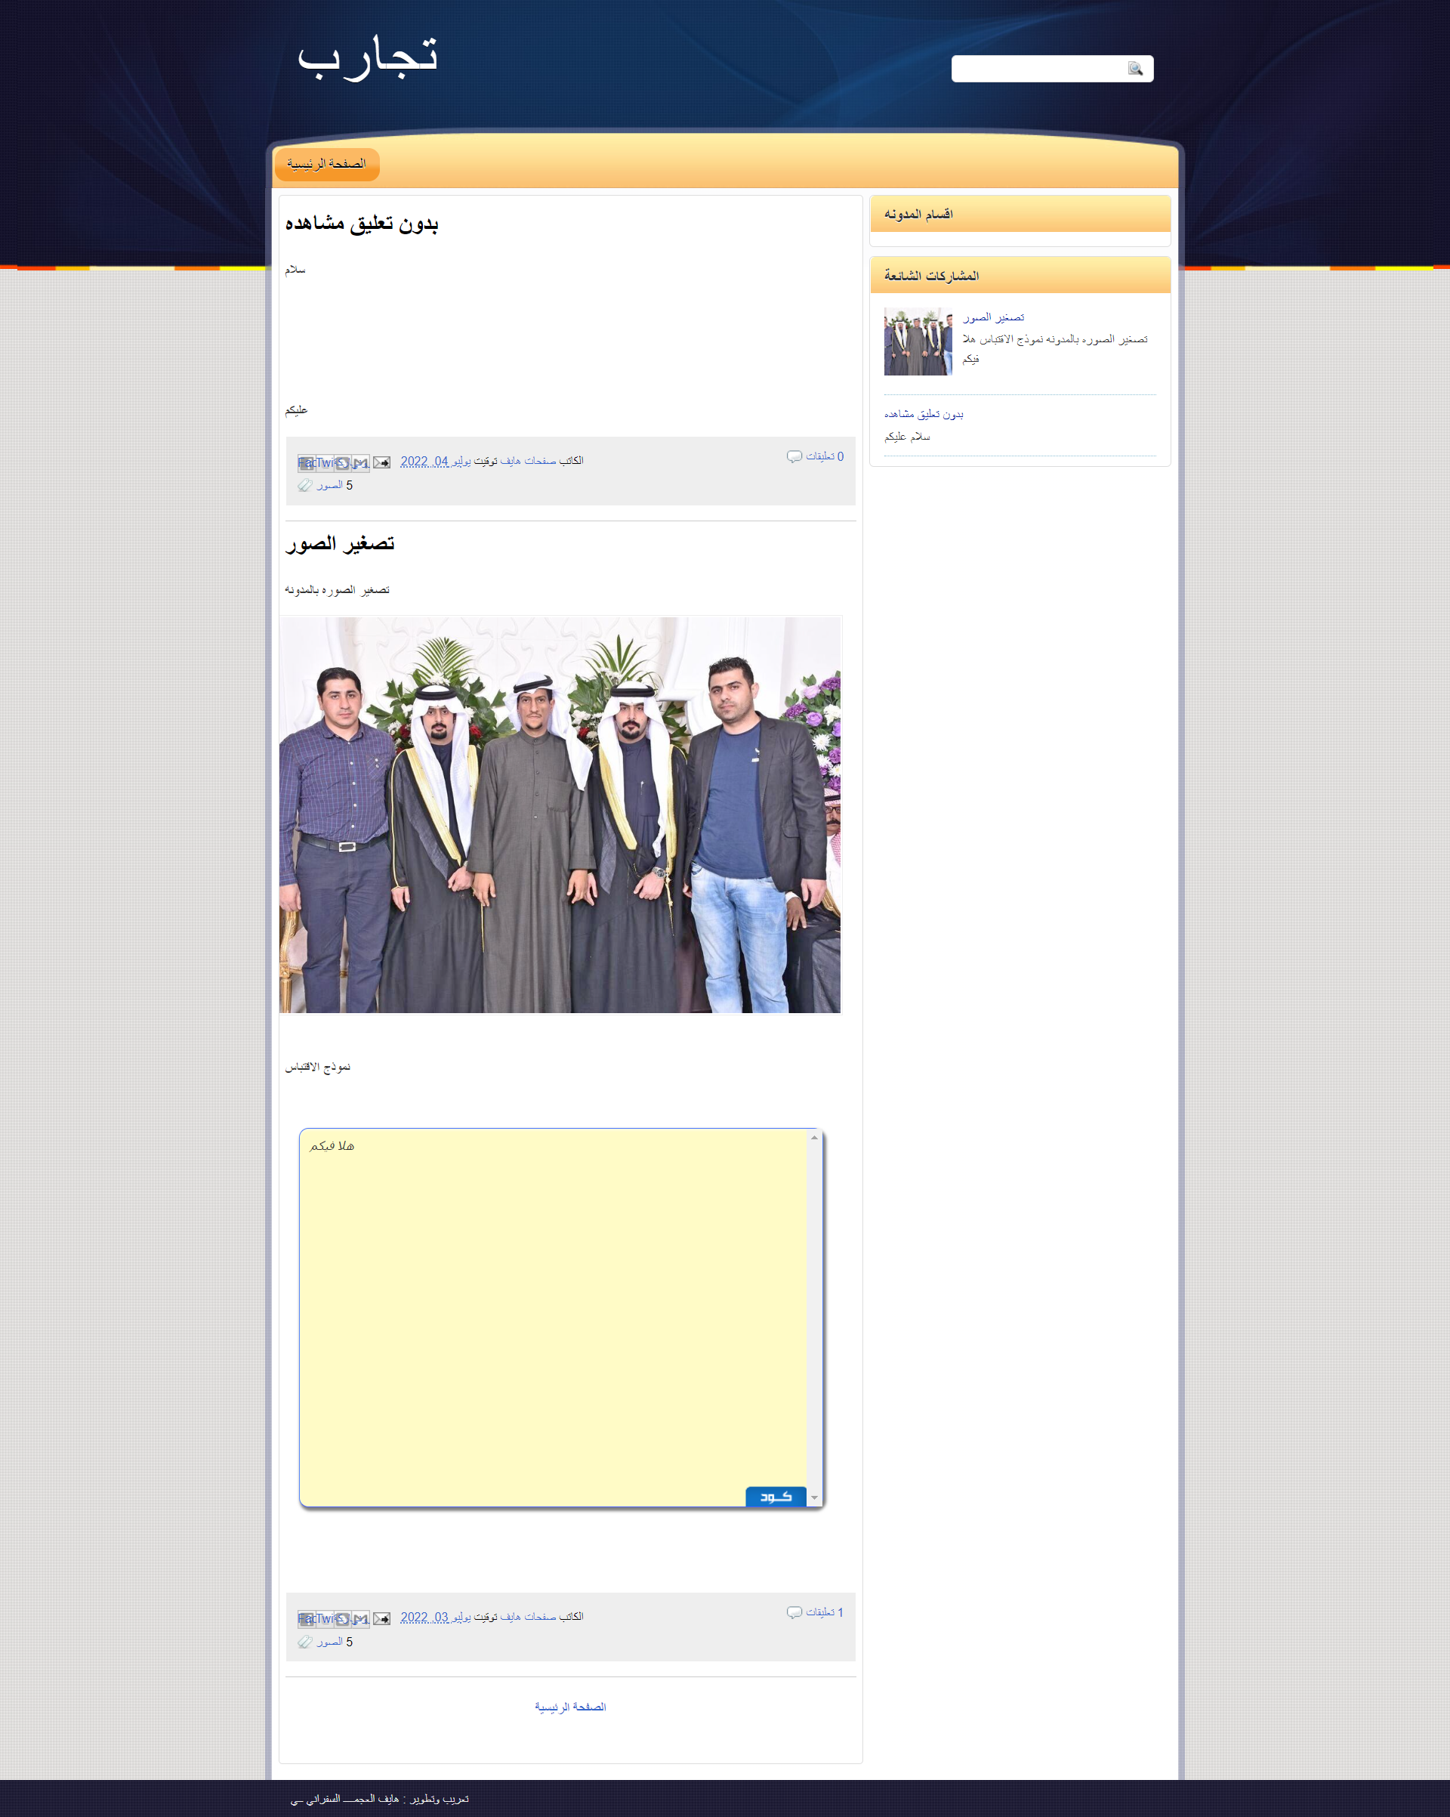Click scroll down arrow in yellow quote box

click(x=814, y=1497)
